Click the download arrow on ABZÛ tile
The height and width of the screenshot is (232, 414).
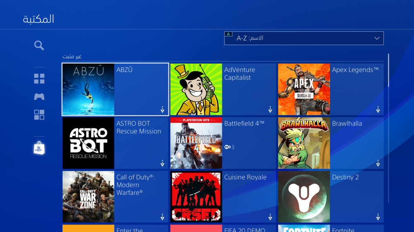tap(162, 110)
